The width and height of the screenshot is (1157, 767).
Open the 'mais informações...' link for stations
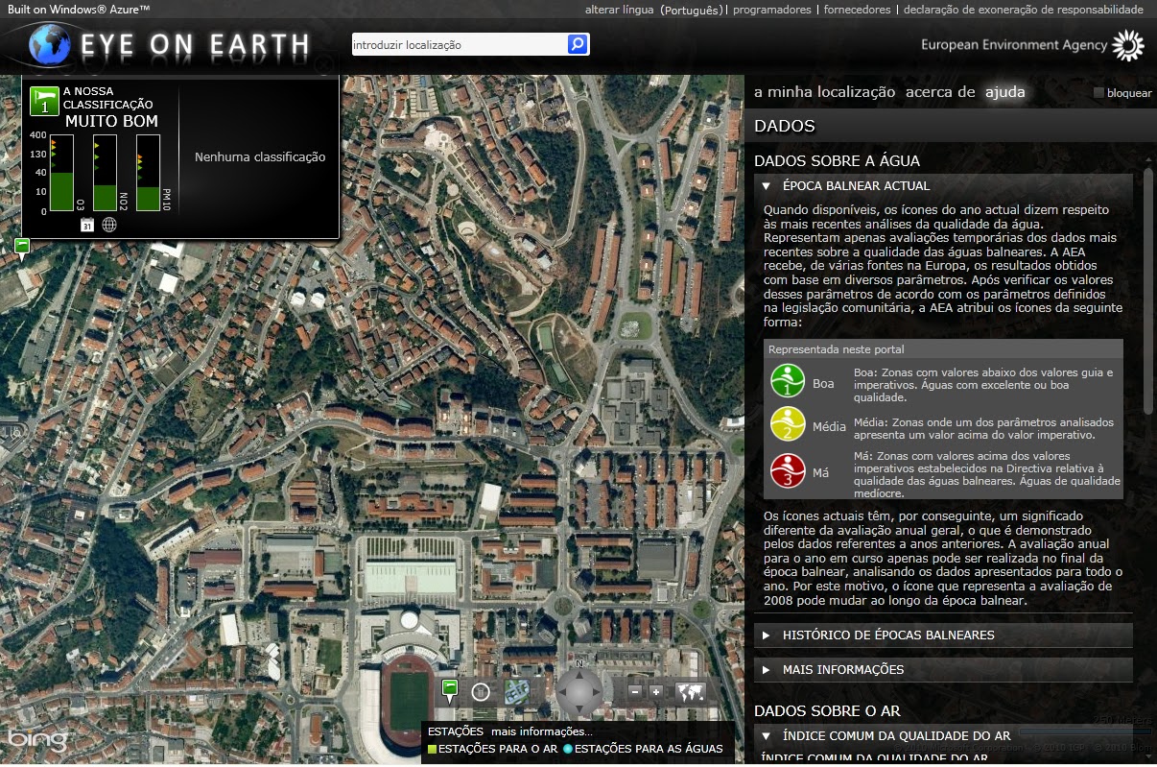[541, 731]
